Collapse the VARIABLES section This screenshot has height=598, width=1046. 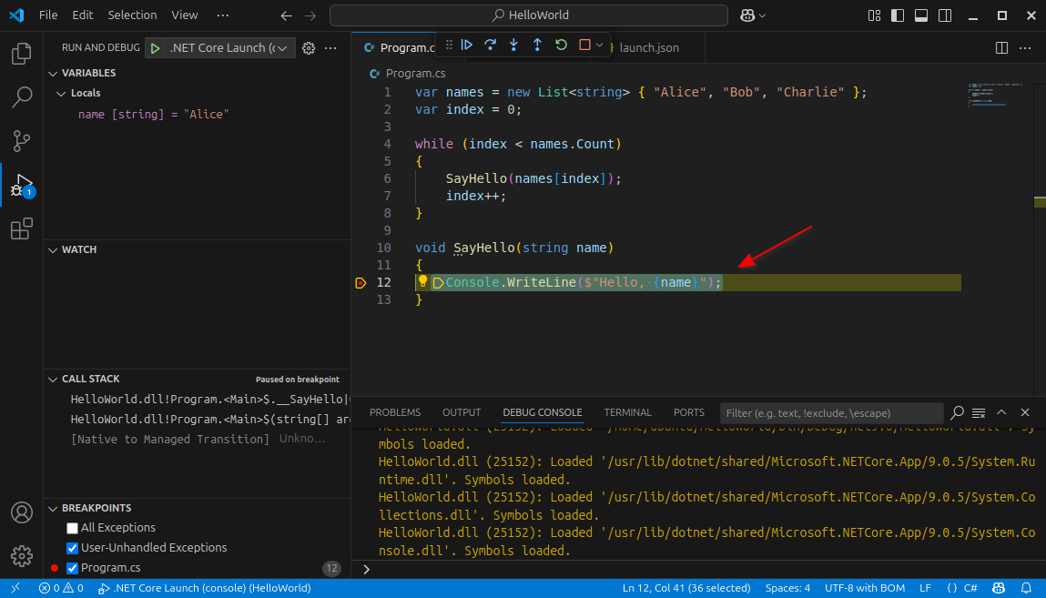(54, 74)
